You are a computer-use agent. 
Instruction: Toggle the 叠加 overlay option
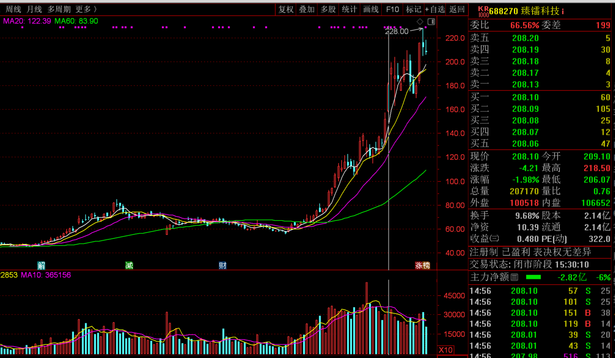click(x=307, y=9)
